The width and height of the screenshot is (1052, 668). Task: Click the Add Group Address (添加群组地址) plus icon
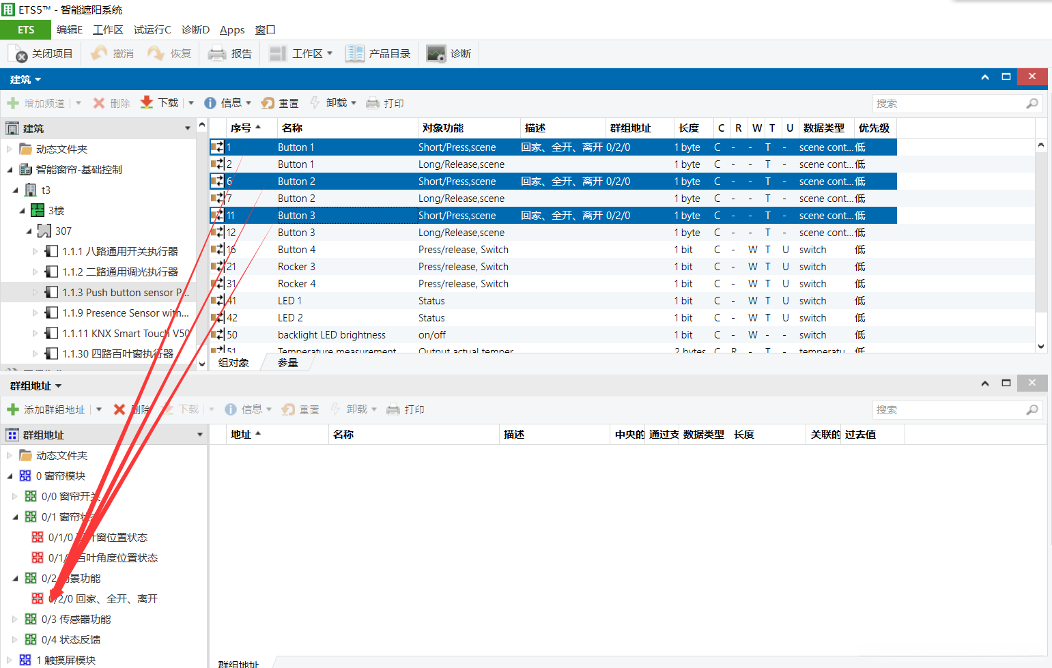click(13, 409)
